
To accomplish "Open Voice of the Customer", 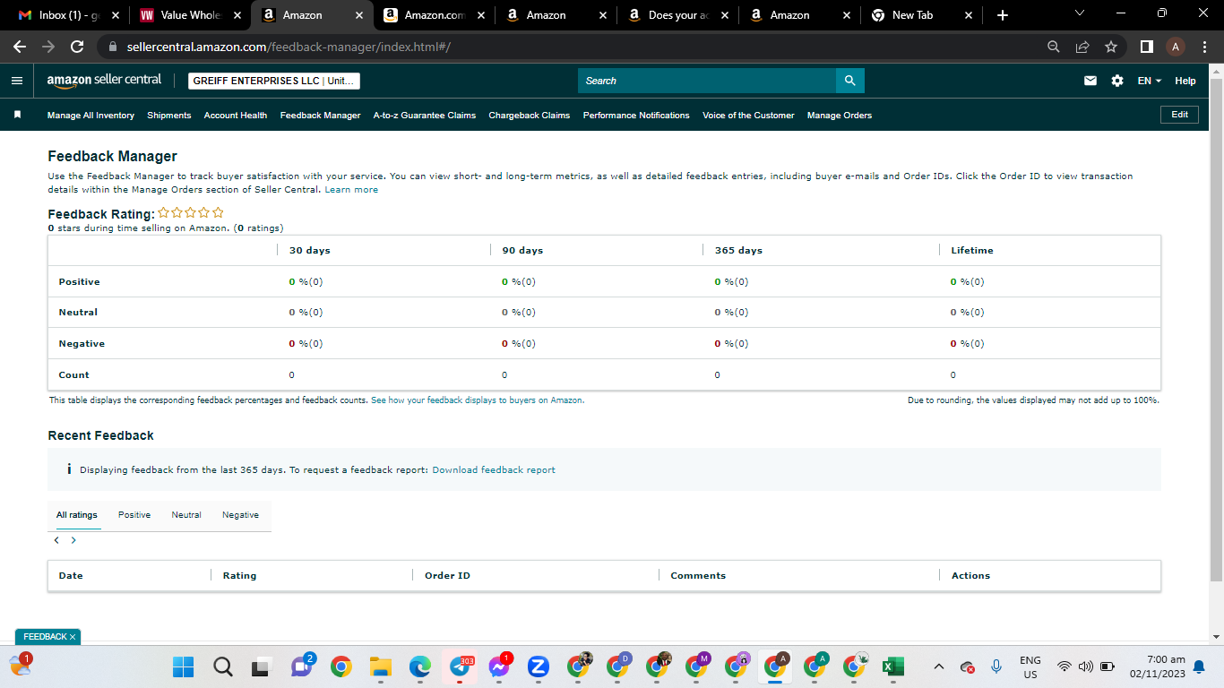I will pyautogui.click(x=748, y=116).
